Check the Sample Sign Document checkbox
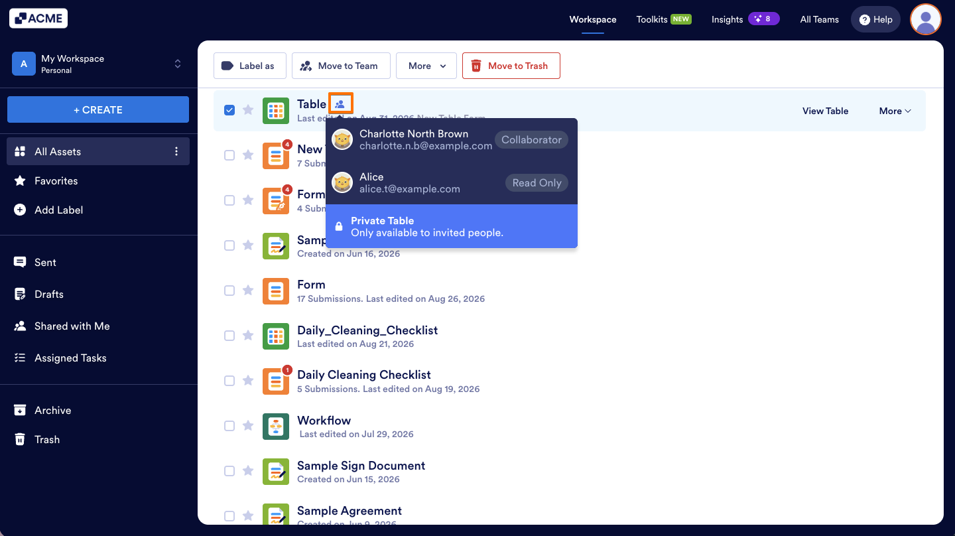The height and width of the screenshot is (536, 955). pyautogui.click(x=229, y=471)
